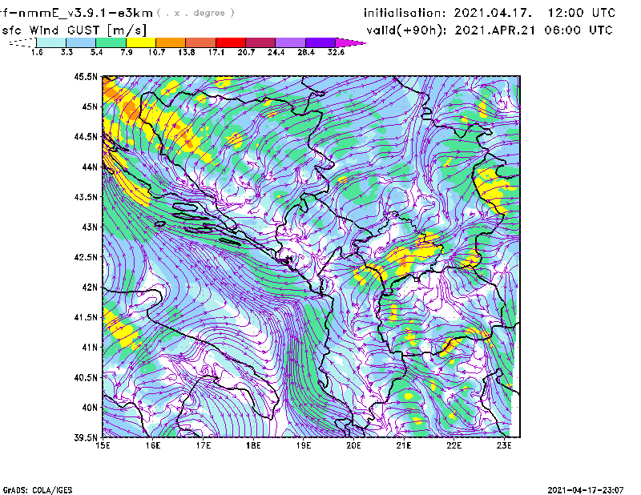Click the 44N latitude label
Screen dimensions: 641x495
(x=90, y=167)
